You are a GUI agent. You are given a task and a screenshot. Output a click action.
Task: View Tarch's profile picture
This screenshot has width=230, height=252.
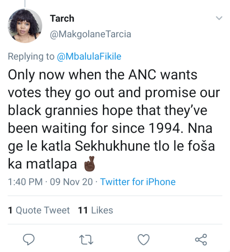tap(25, 26)
